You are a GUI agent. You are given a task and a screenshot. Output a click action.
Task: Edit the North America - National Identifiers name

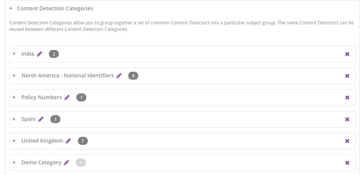pos(119,76)
